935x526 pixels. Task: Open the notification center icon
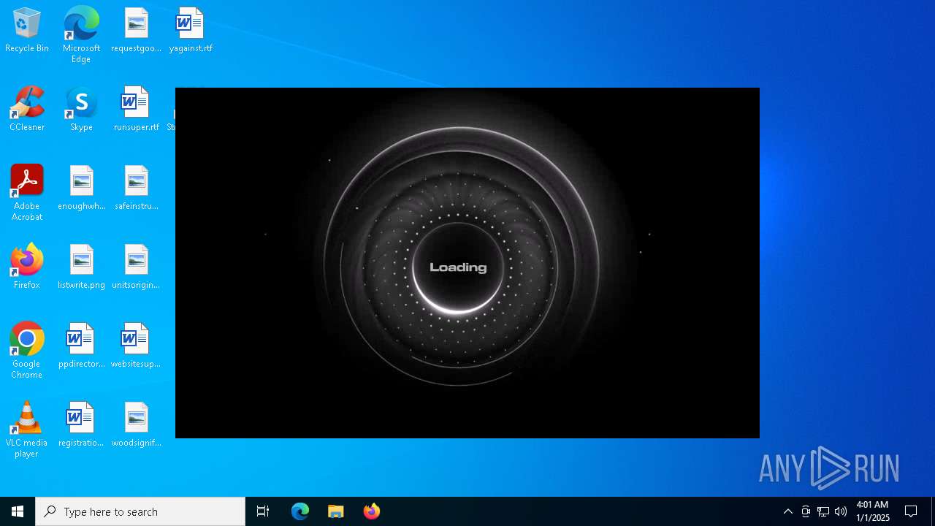[x=911, y=511]
